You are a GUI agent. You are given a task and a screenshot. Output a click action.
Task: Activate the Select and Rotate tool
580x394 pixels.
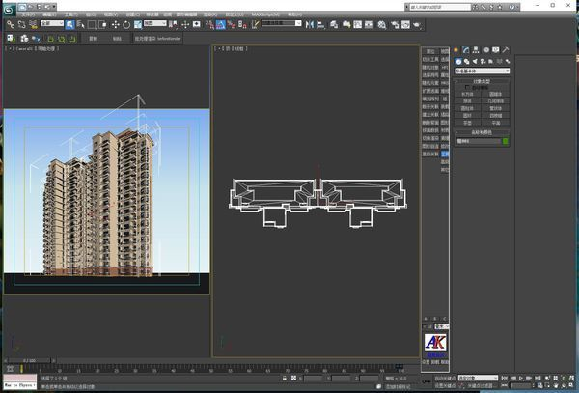pos(126,25)
